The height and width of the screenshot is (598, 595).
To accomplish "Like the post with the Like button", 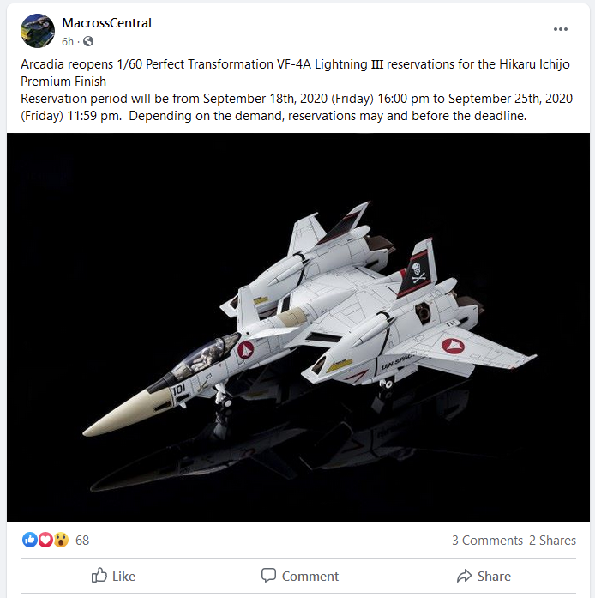I will 113,576.
